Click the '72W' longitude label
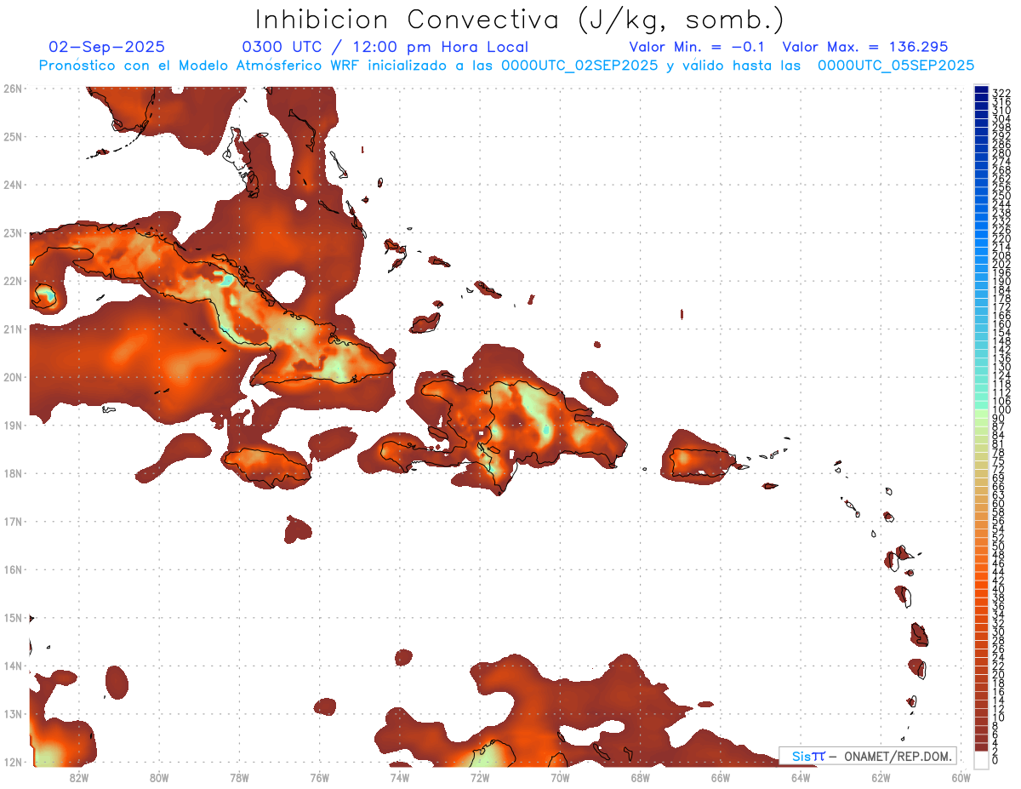This screenshot has width=1021, height=789. (x=480, y=777)
